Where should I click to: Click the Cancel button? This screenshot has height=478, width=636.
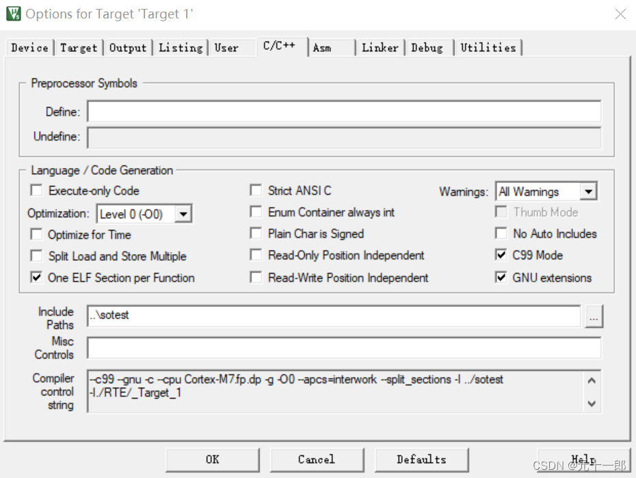pos(317,460)
